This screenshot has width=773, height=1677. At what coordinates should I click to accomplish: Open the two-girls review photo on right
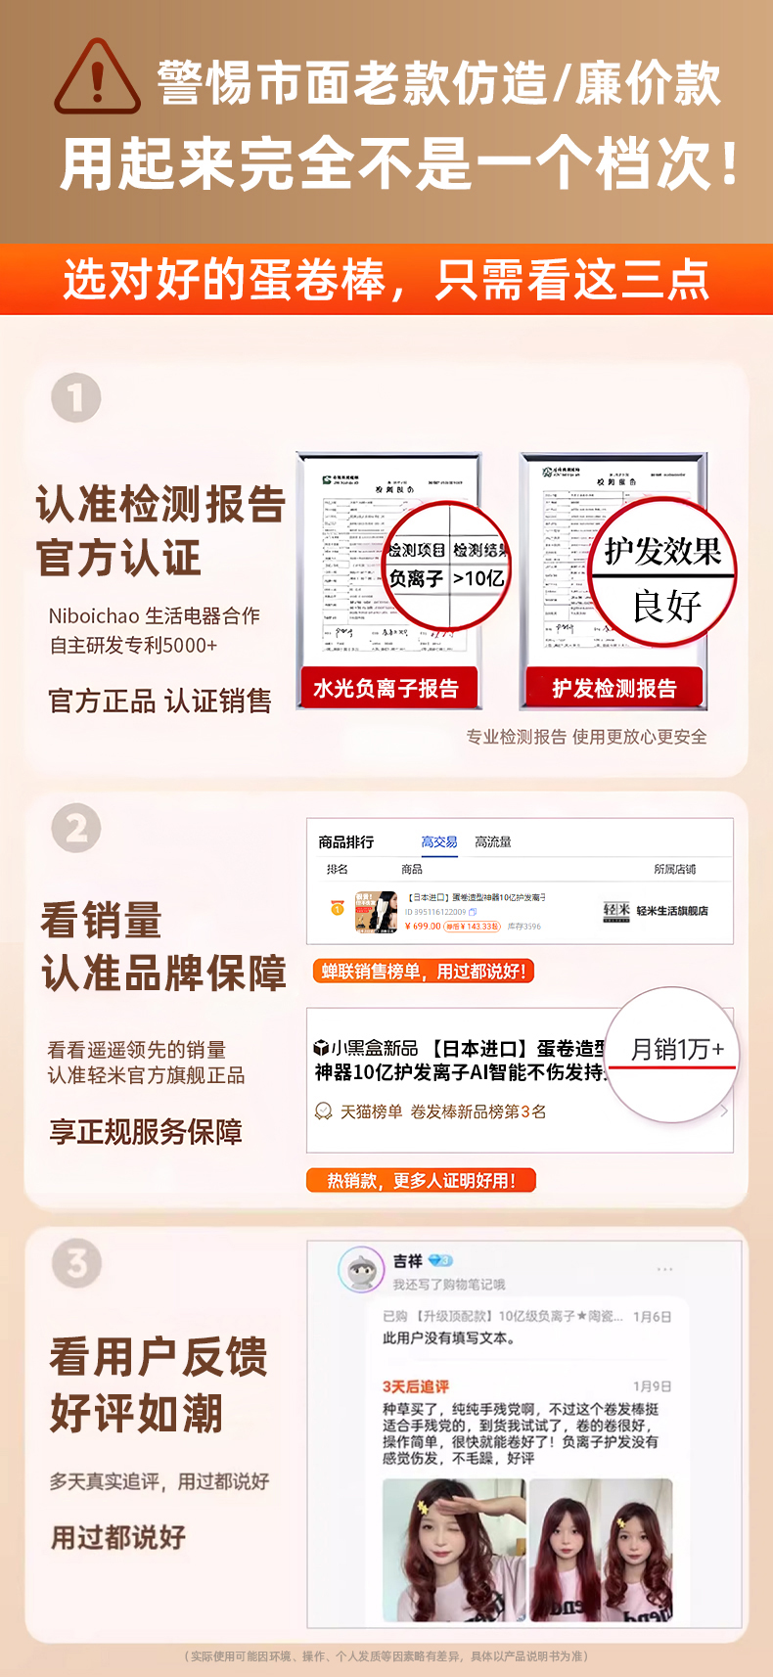click(x=602, y=1550)
